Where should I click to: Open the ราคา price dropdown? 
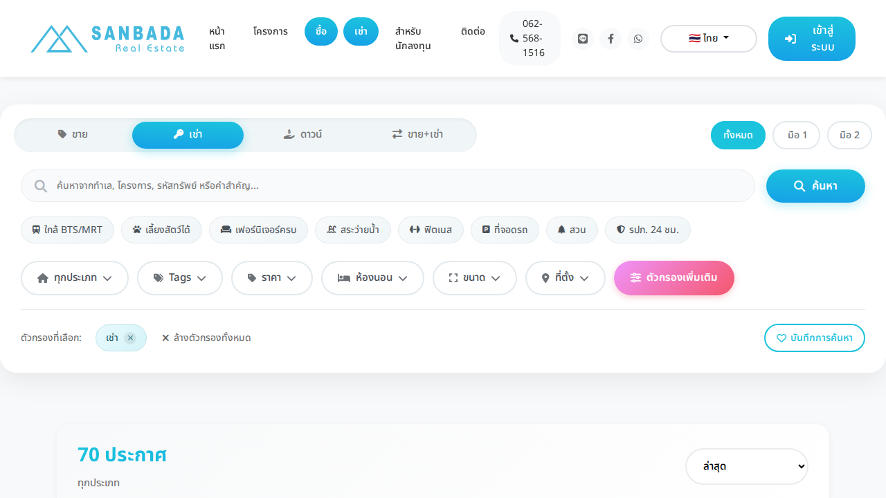pos(272,278)
